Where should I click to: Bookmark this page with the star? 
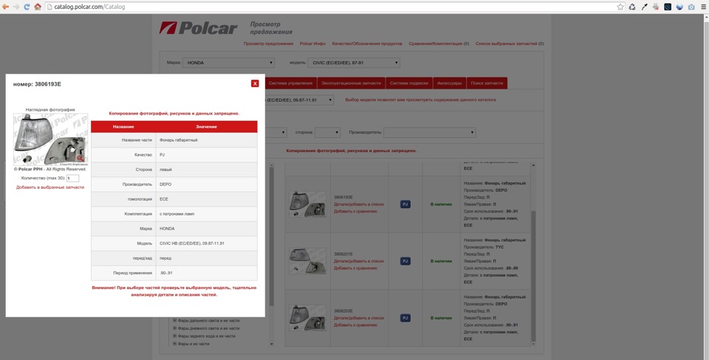click(x=620, y=7)
